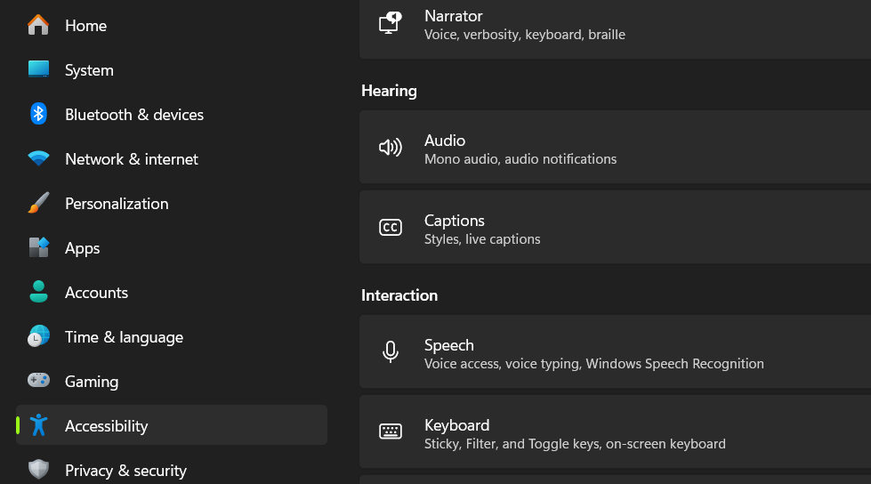
Task: Click the Personalization paintbrush icon
Action: tap(38, 203)
